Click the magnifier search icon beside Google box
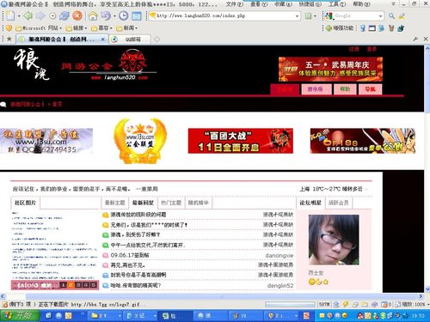Image resolution: width=430 pixels, height=322 pixels. tap(391, 16)
